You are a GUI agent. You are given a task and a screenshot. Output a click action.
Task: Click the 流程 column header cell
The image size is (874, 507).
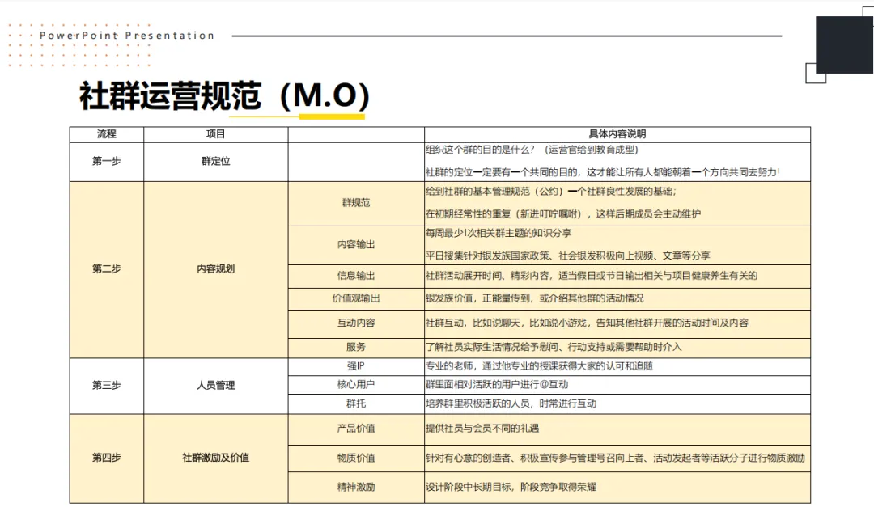pyautogui.click(x=107, y=134)
